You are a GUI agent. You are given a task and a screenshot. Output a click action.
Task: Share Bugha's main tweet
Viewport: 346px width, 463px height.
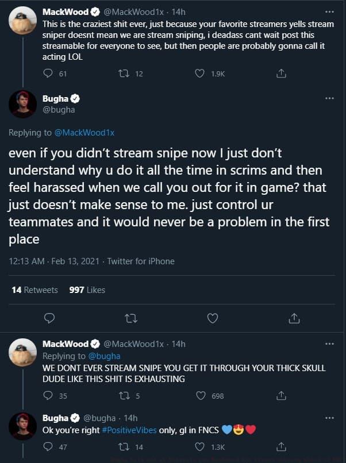click(x=294, y=318)
